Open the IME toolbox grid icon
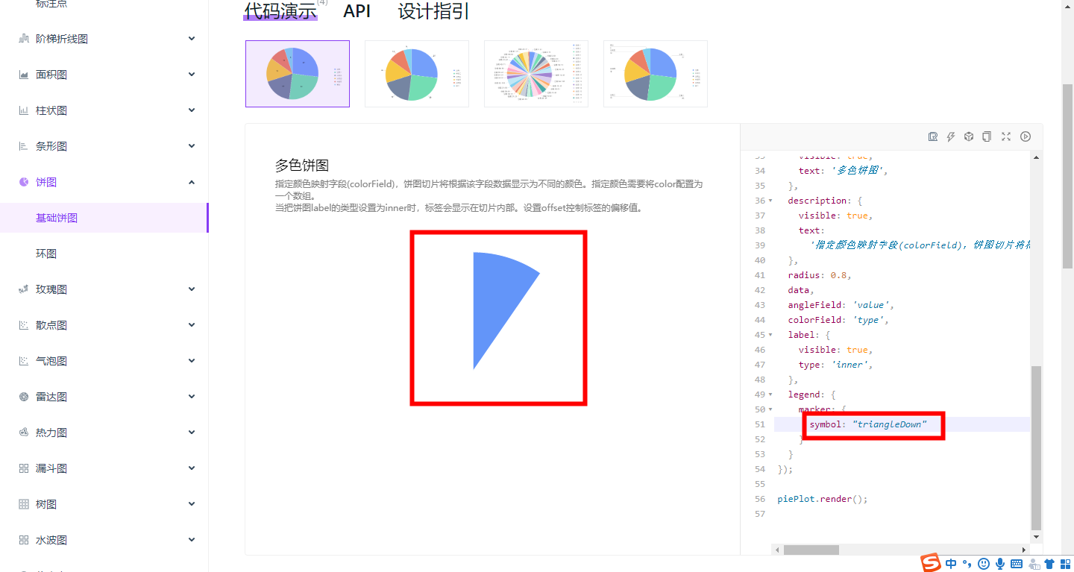 (1065, 564)
